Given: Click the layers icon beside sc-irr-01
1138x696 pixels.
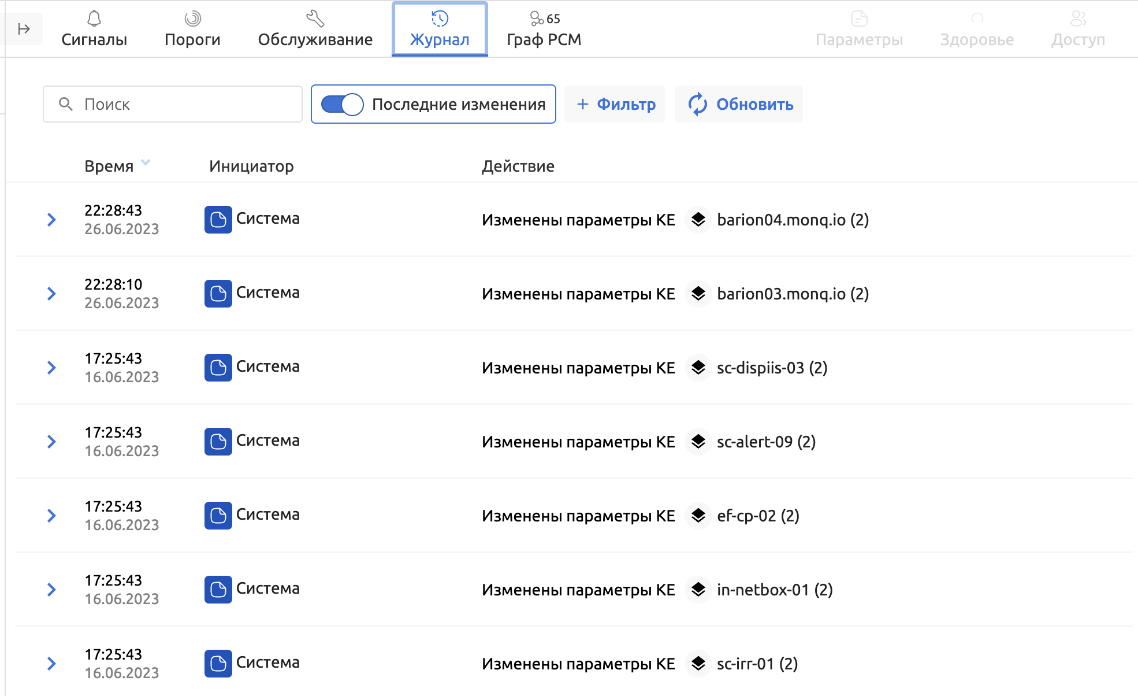Looking at the screenshot, I should pos(698,664).
